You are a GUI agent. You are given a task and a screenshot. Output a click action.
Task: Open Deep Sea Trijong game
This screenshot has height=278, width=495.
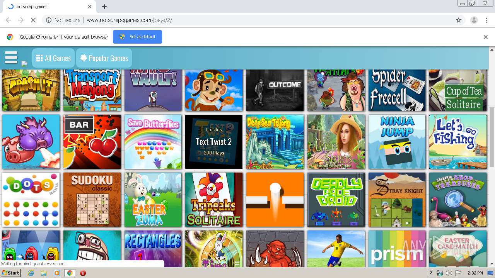click(275, 142)
